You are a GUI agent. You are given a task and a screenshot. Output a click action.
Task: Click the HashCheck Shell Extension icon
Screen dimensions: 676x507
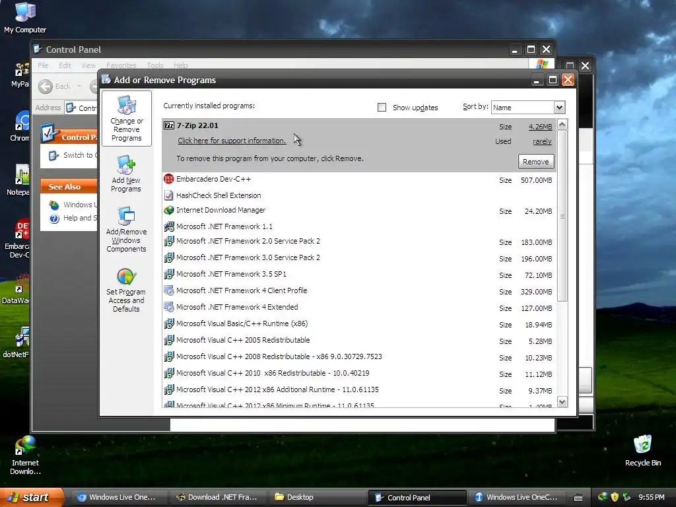[169, 195]
